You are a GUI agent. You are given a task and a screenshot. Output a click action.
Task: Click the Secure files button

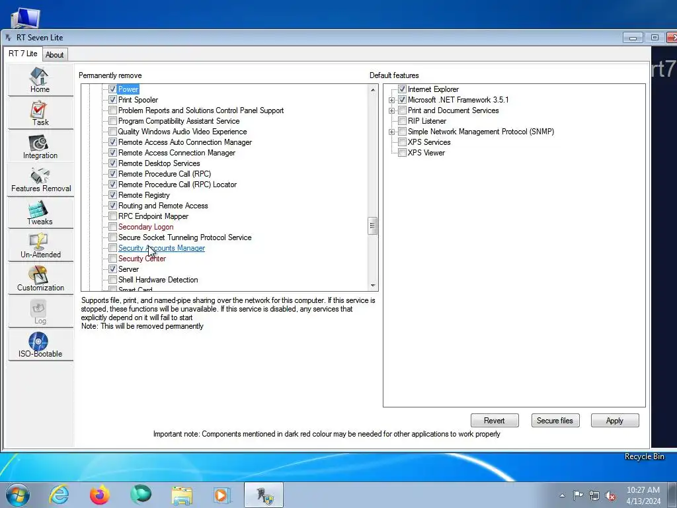coord(555,420)
